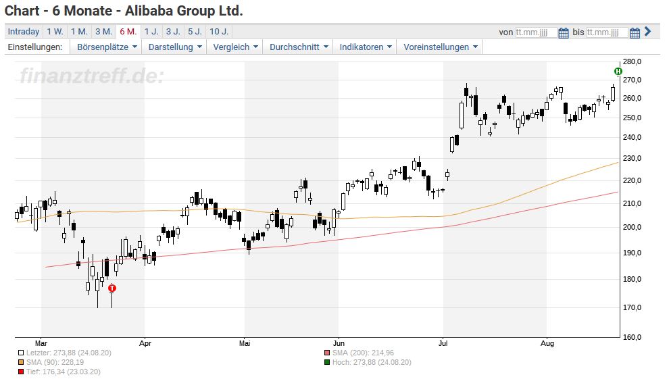Focus the 'bis' end date field
Image resolution: width=669 pixels, height=379 pixels.
tap(607, 32)
